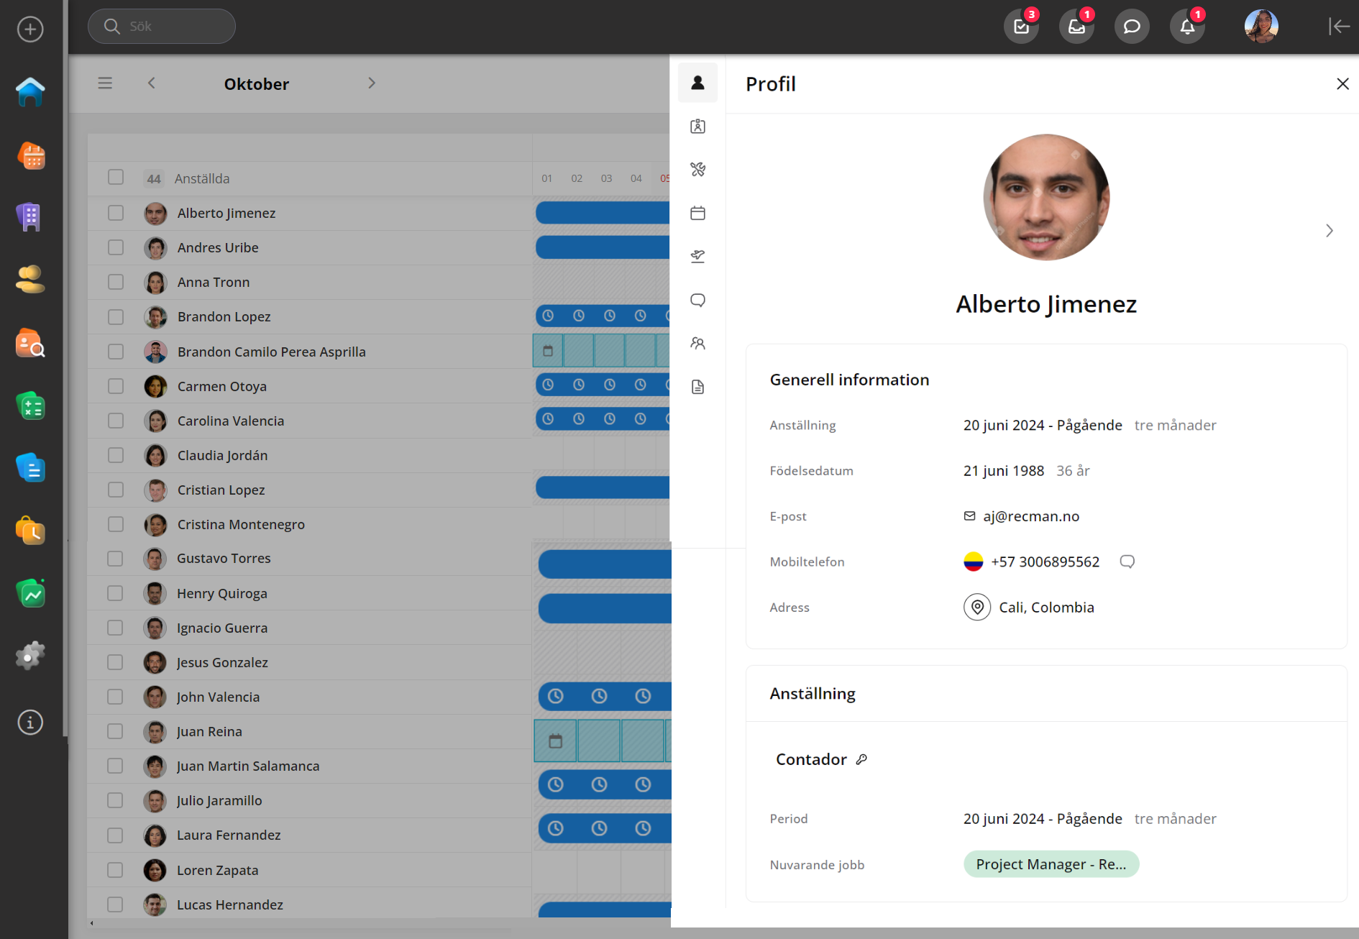Go to previous month before Oktober
Screen dimensions: 1359x939
(152, 83)
